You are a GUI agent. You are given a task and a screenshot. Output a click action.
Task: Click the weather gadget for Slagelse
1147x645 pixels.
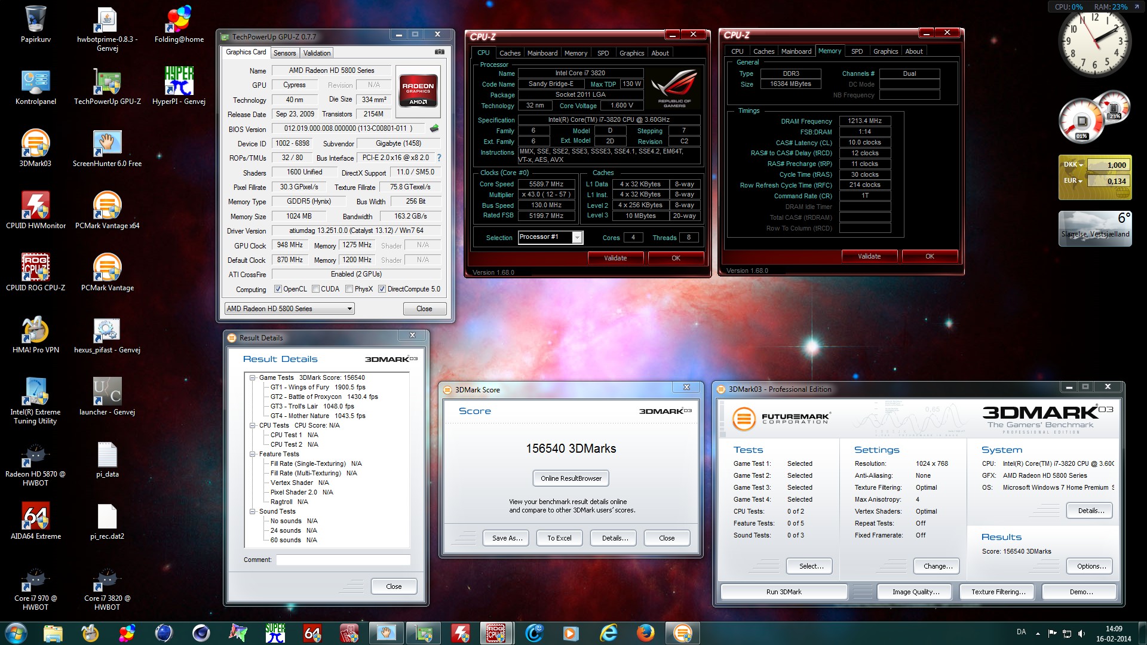tap(1094, 229)
